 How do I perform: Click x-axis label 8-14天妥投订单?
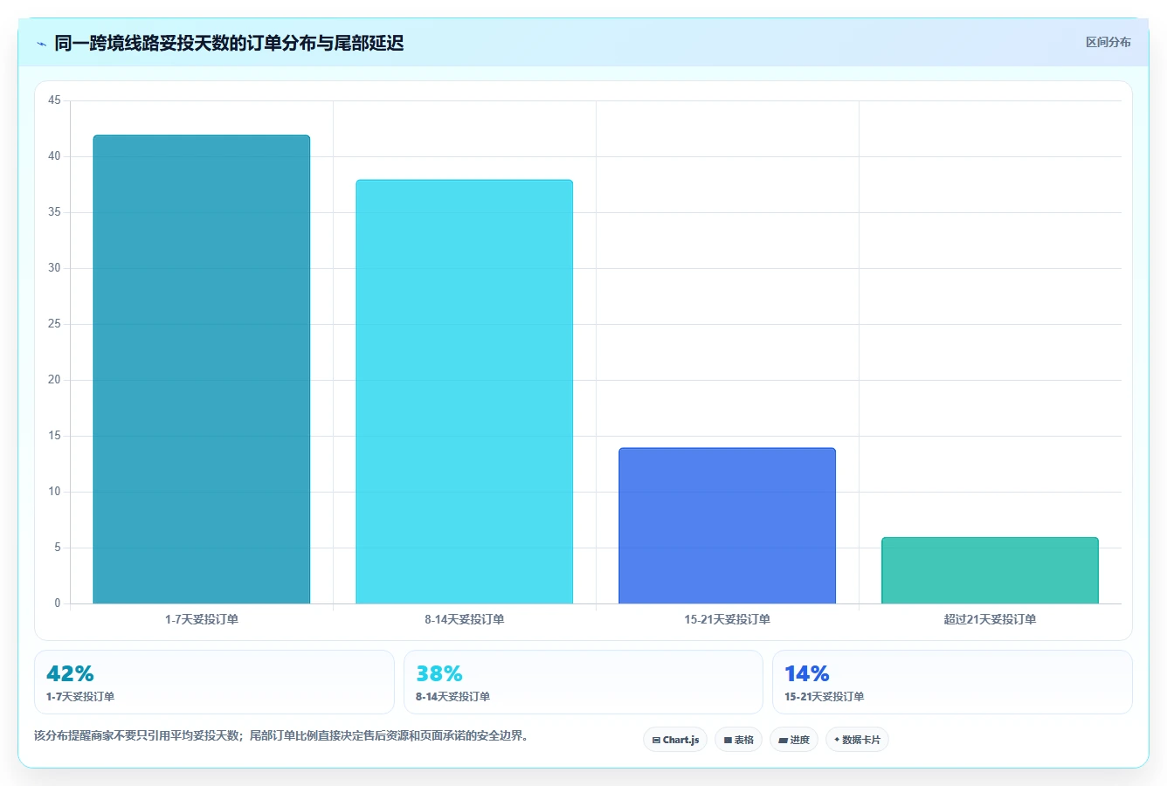coord(465,619)
